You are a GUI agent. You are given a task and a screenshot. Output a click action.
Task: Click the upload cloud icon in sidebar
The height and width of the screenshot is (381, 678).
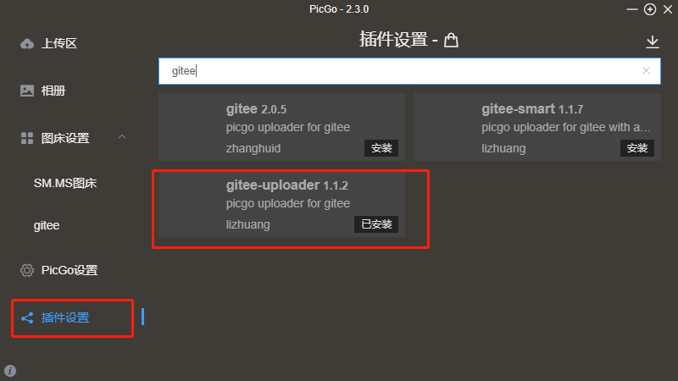tap(27, 44)
